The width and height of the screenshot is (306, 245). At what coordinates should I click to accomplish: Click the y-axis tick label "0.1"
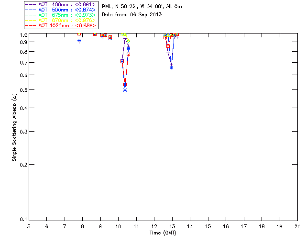coord(23,220)
